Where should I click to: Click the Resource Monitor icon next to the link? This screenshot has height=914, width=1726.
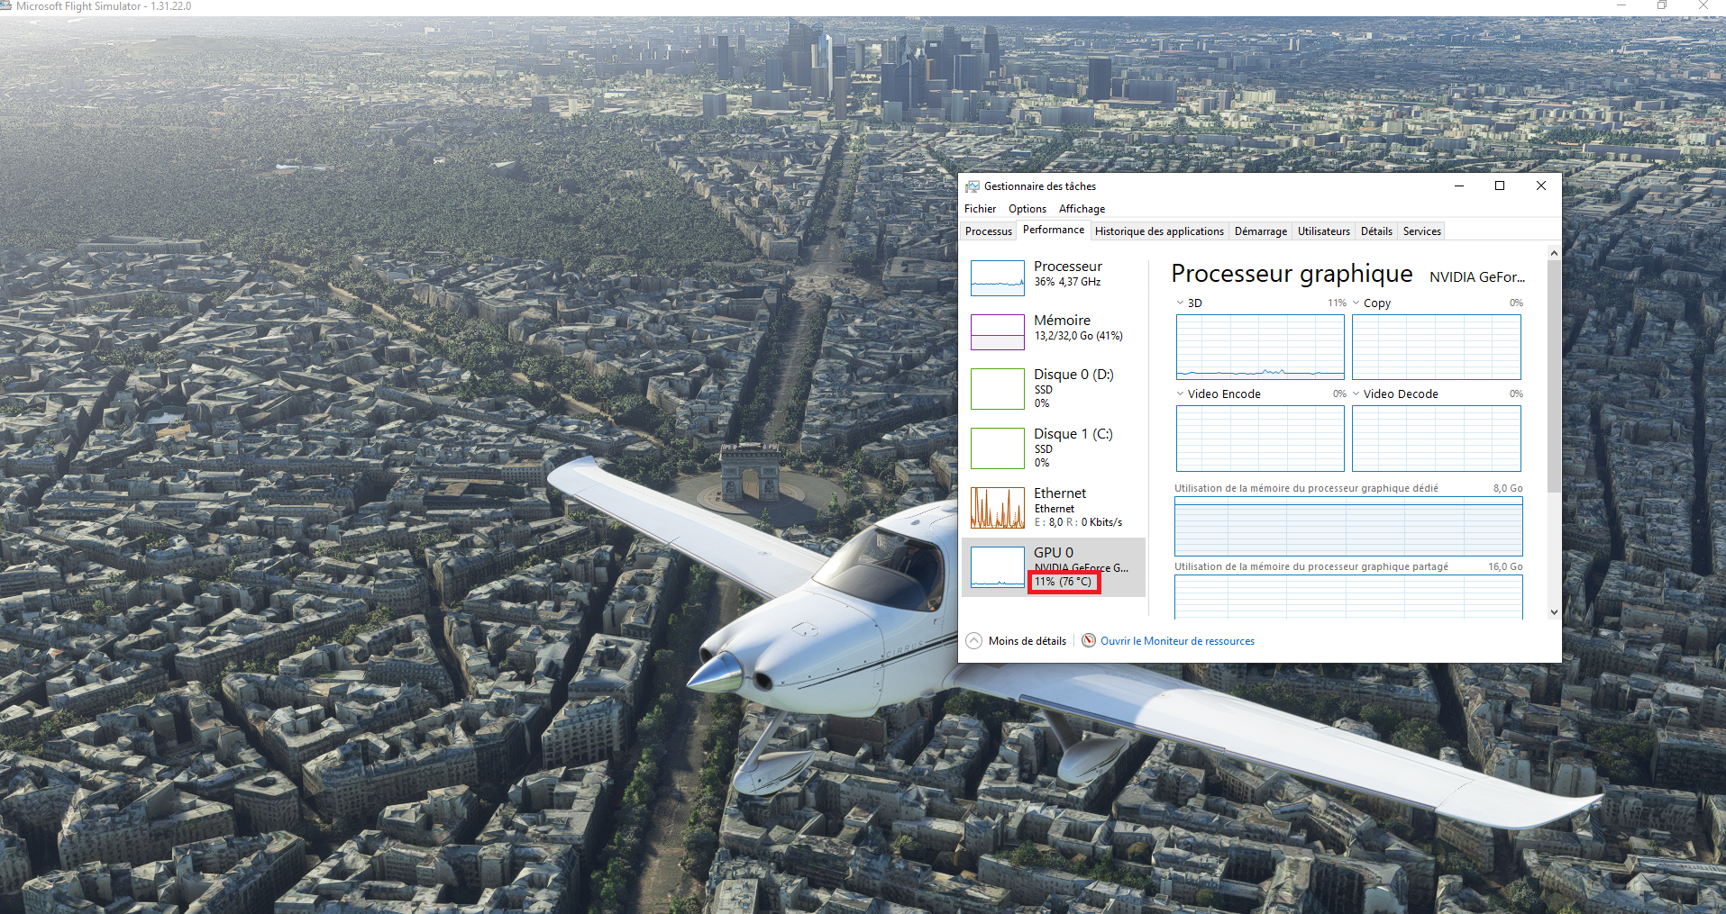[x=1089, y=641]
